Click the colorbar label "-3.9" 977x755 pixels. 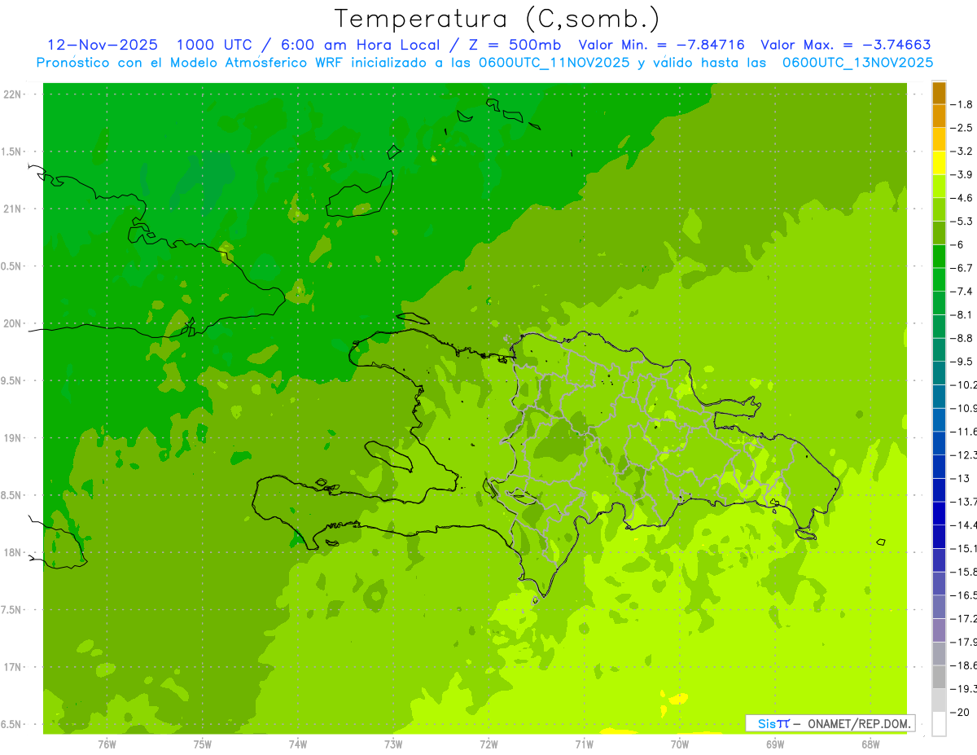tap(962, 174)
